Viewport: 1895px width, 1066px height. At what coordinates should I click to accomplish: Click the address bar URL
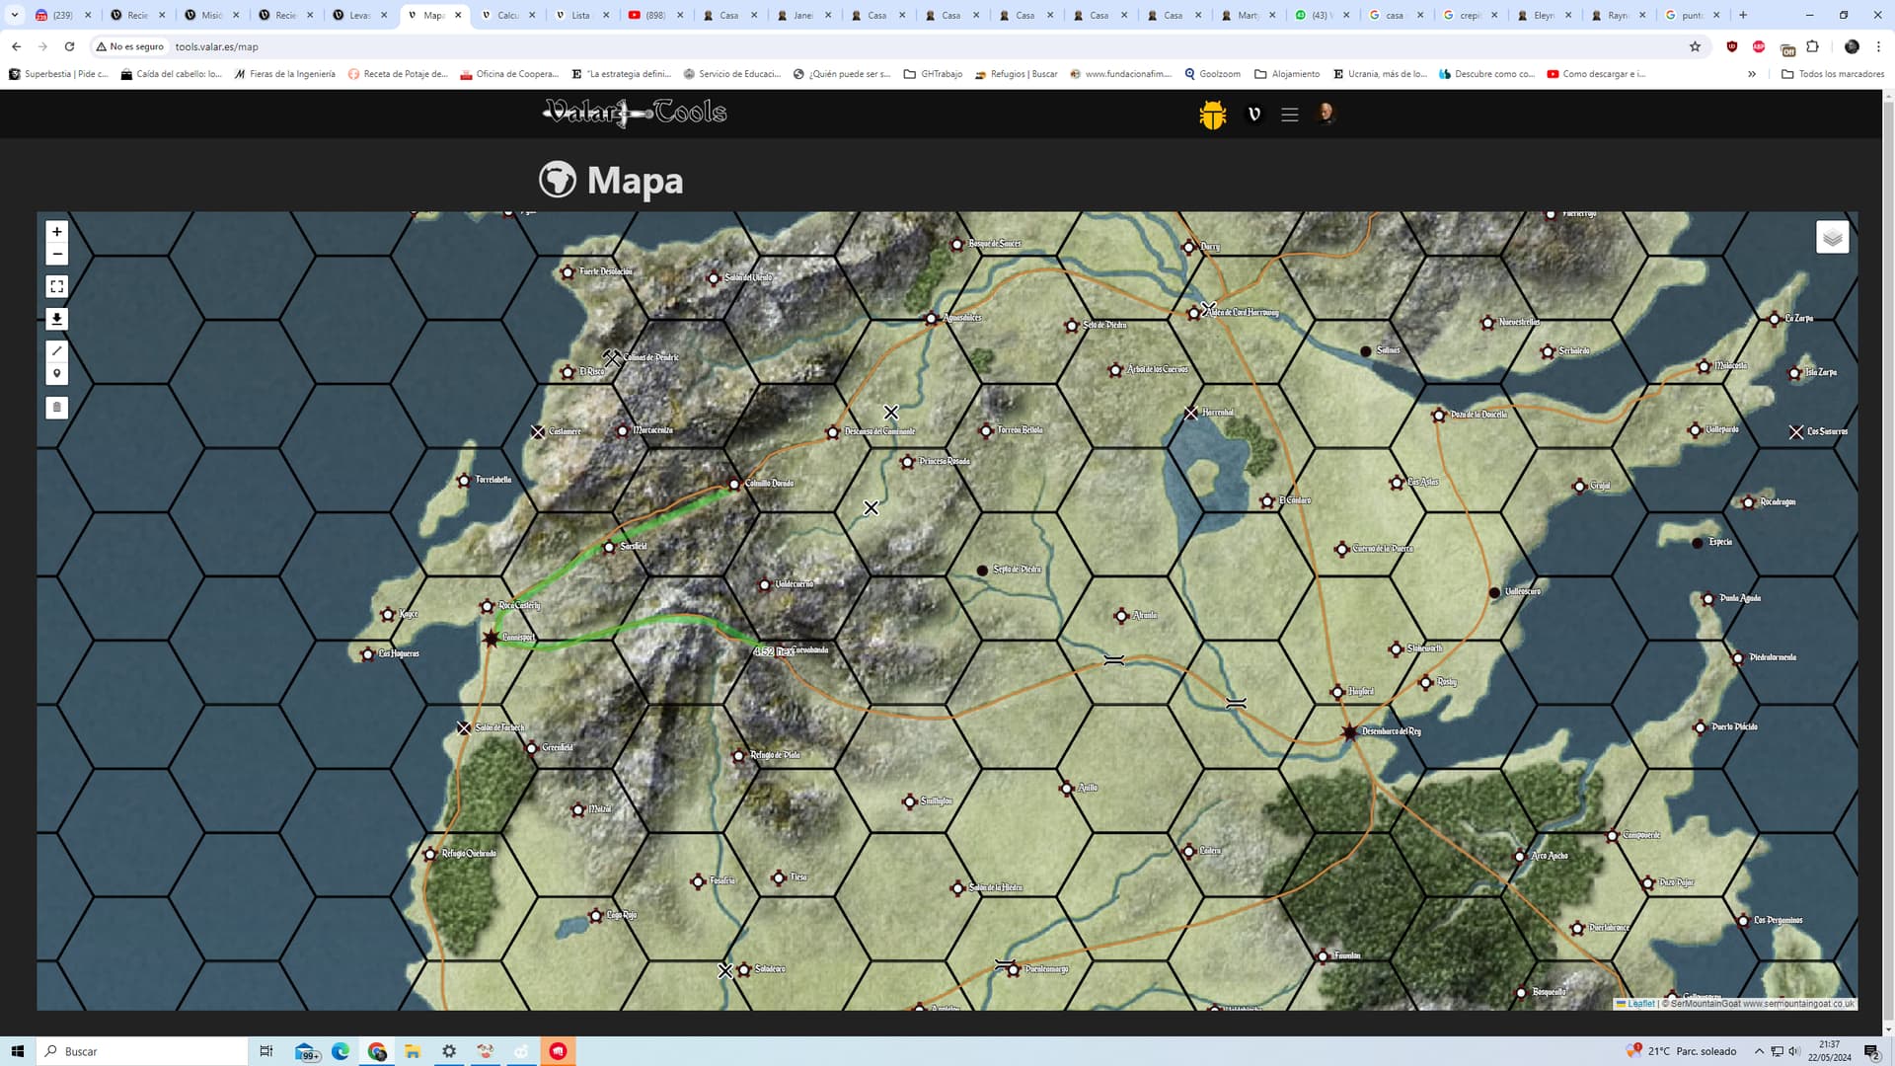[217, 46]
